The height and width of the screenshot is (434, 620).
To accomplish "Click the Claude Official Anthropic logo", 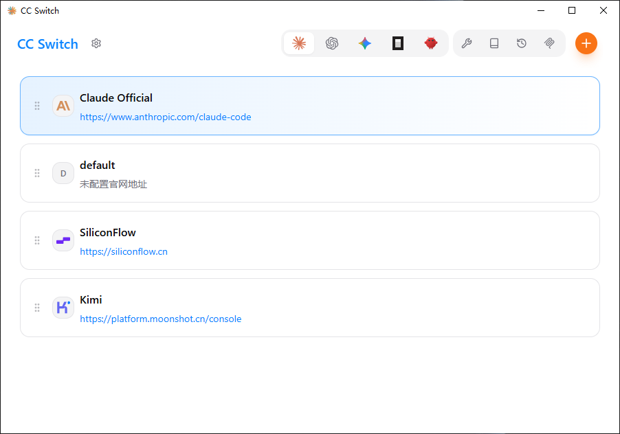I will [x=63, y=106].
